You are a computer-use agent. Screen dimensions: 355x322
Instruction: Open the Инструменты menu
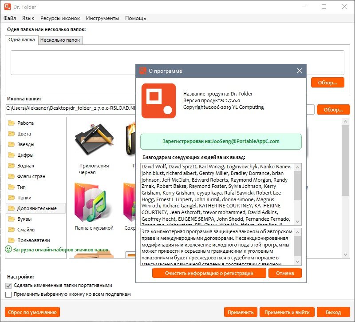coord(103,18)
